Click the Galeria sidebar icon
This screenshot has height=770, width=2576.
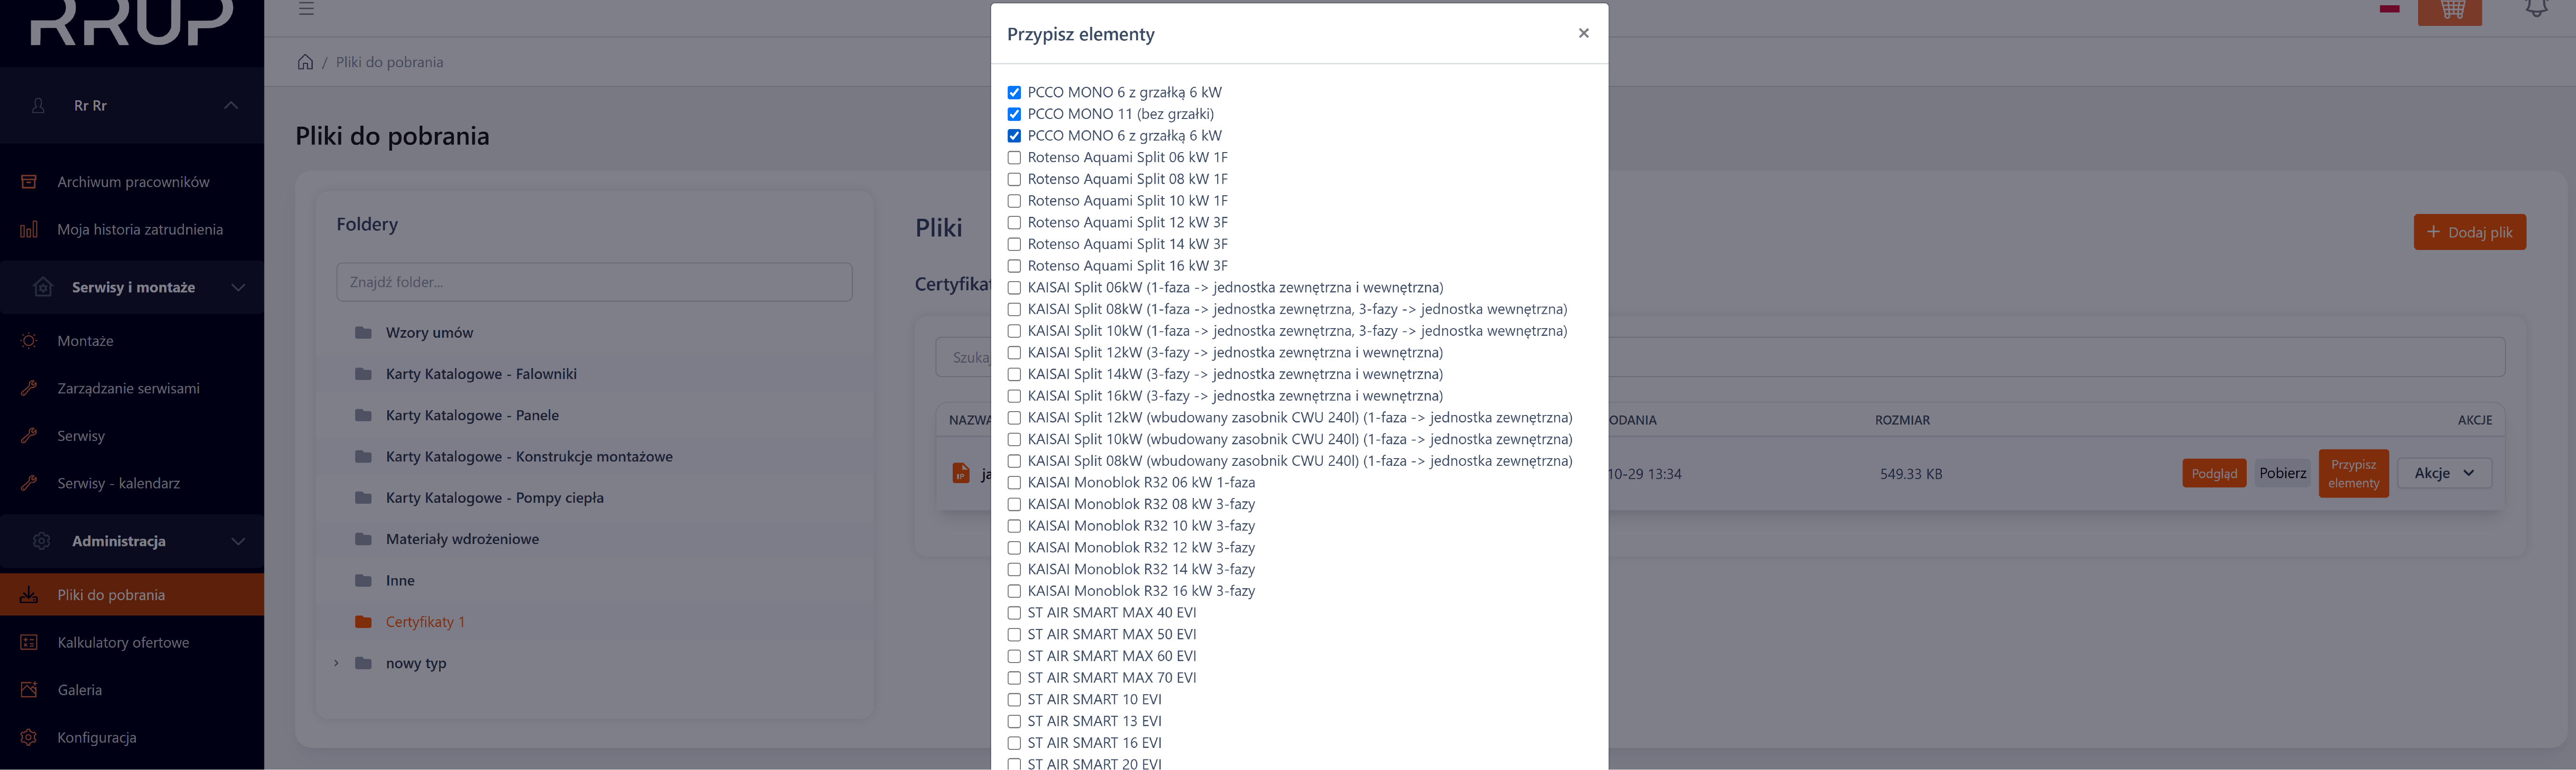click(x=29, y=690)
